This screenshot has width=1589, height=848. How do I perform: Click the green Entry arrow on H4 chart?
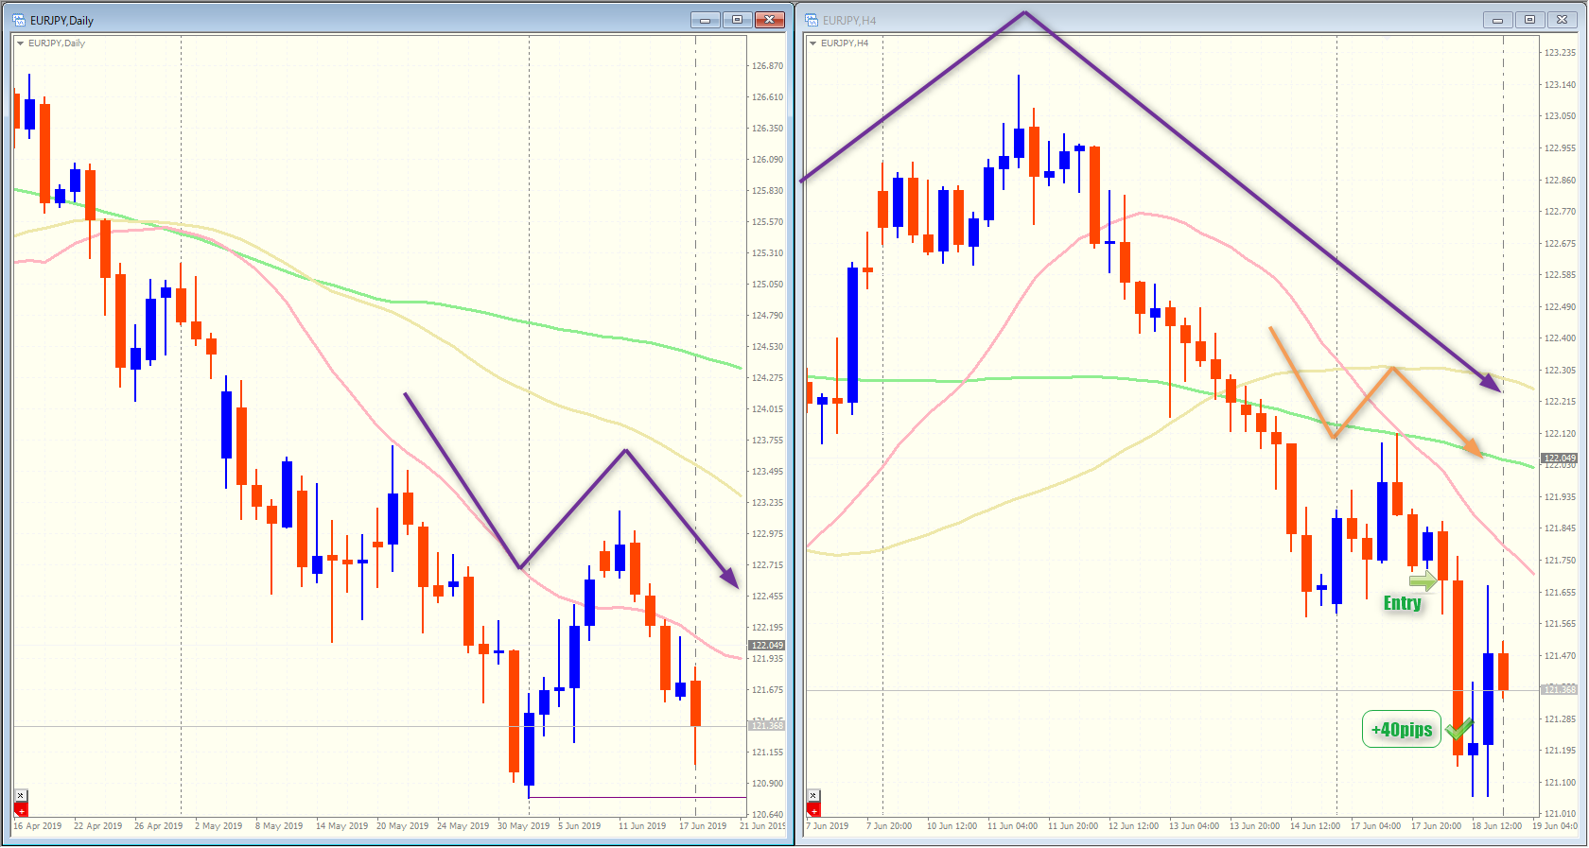(1423, 580)
